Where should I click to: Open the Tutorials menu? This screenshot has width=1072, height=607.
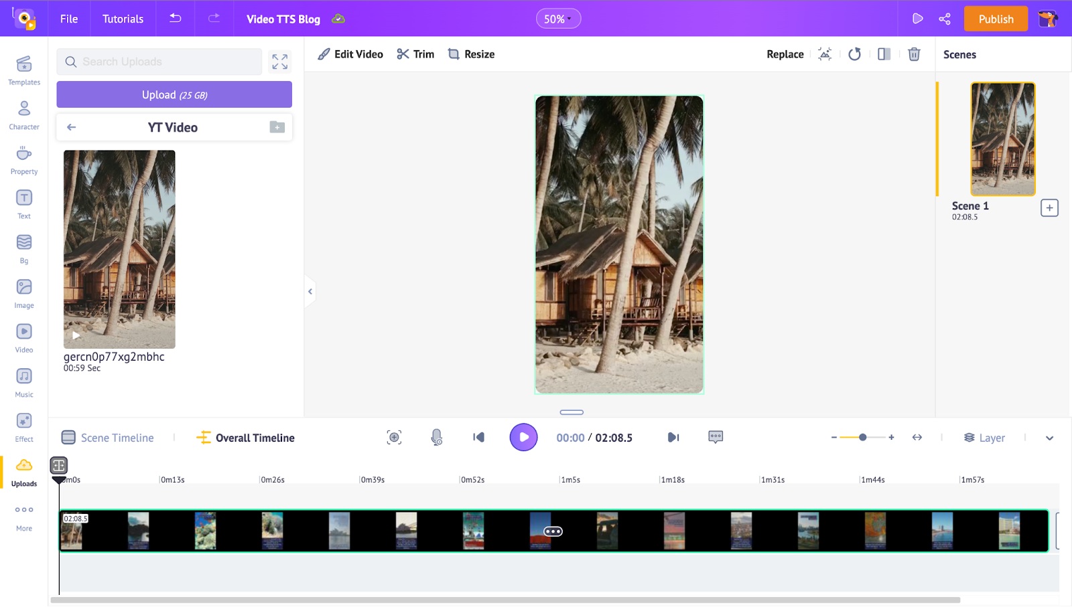click(x=123, y=19)
